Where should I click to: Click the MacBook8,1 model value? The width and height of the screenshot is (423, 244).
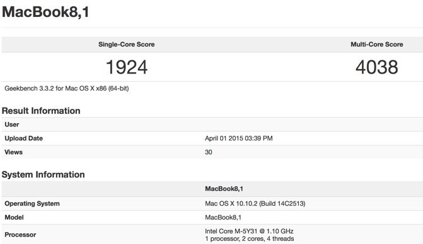coord(223,218)
